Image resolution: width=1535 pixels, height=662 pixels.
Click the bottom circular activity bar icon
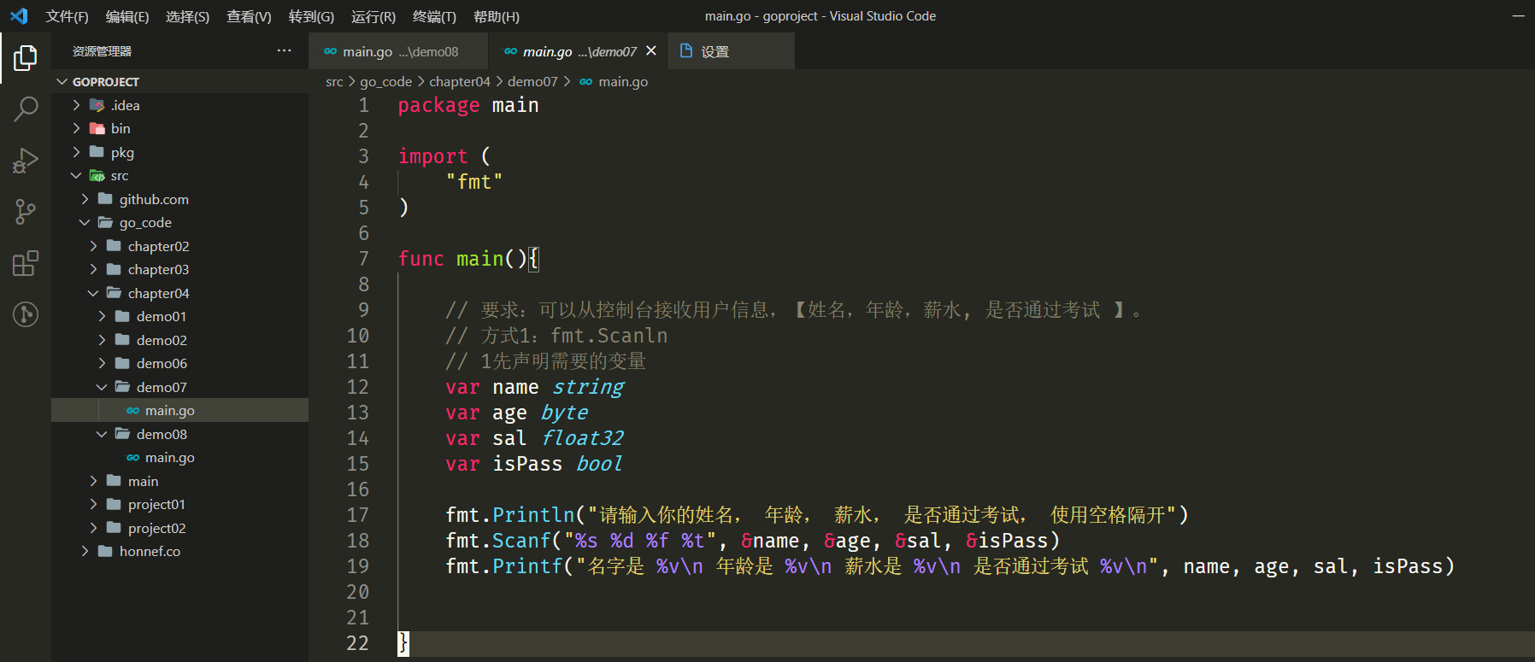[26, 314]
